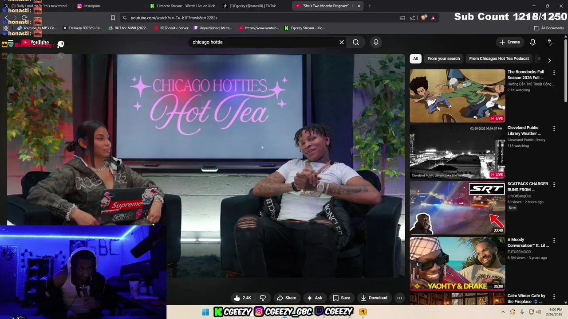Click the share-page icon in address bar
568x319 pixels.
point(413,18)
